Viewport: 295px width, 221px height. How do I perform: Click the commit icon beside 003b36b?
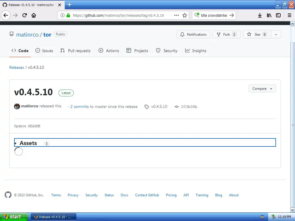tap(177, 107)
